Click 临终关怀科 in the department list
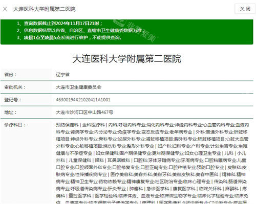The image size is (256, 204). pyautogui.click(x=210, y=189)
